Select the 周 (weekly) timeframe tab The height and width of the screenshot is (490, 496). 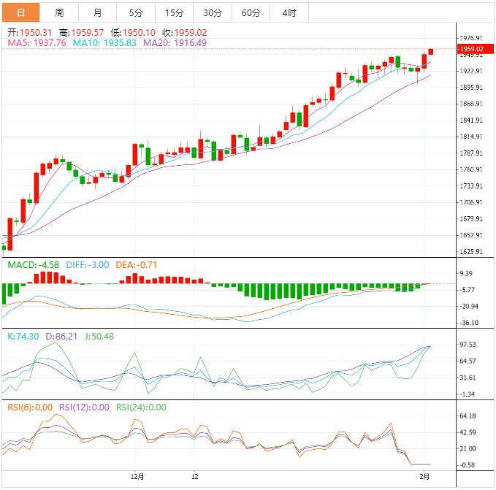point(59,12)
